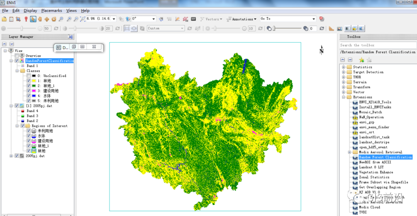Click the Zoom magnifier icon

pos(61,19)
